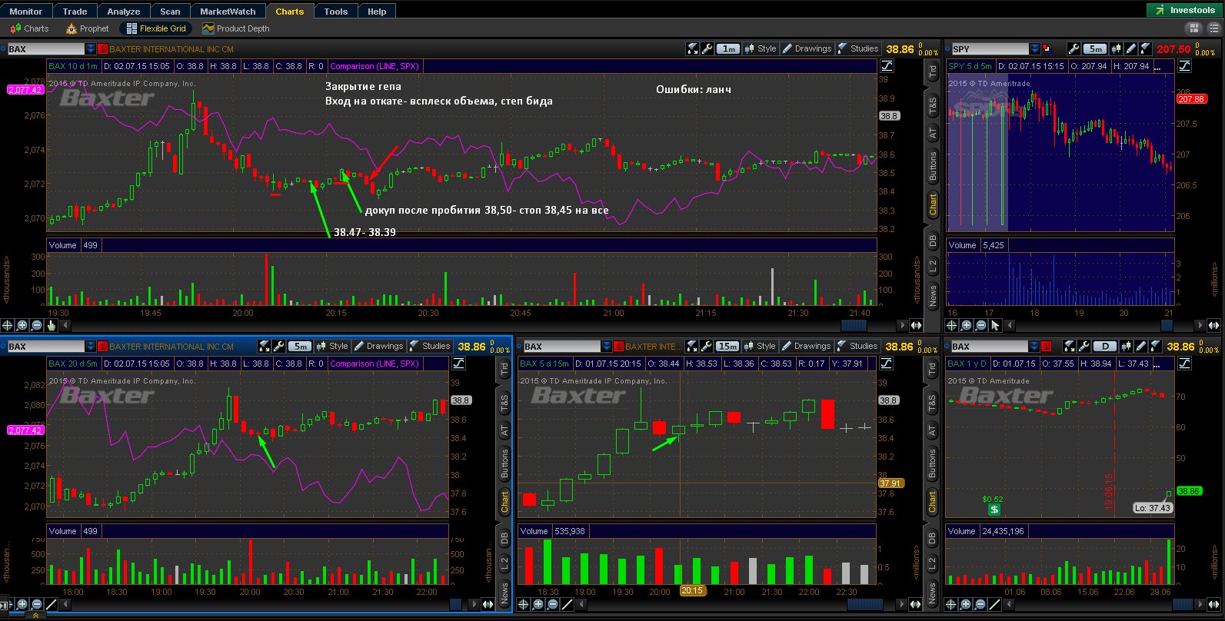Toggle the T&S side panel on top BAX chart

933,106
